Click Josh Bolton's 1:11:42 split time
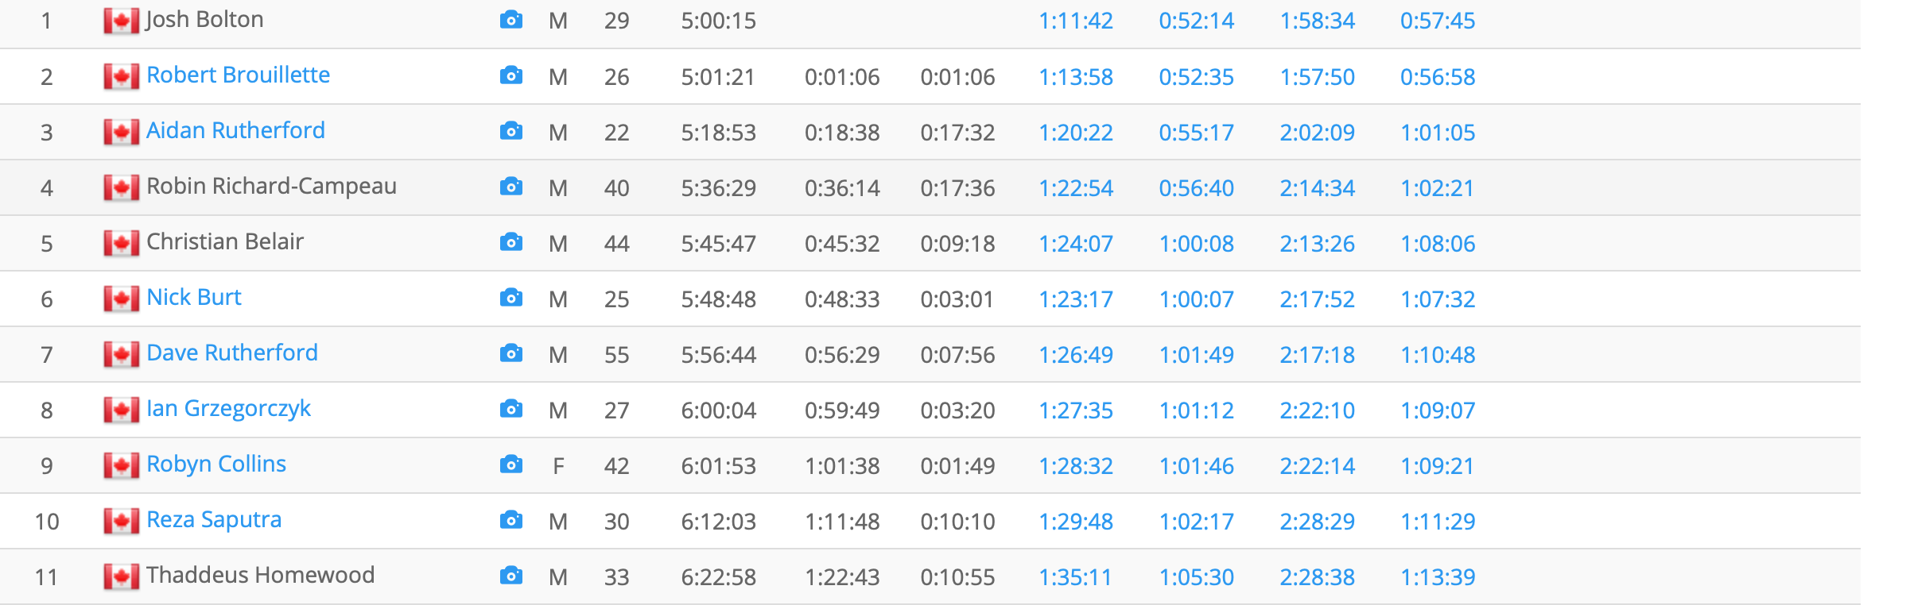Screen dimensions: 1910x605 (1075, 21)
